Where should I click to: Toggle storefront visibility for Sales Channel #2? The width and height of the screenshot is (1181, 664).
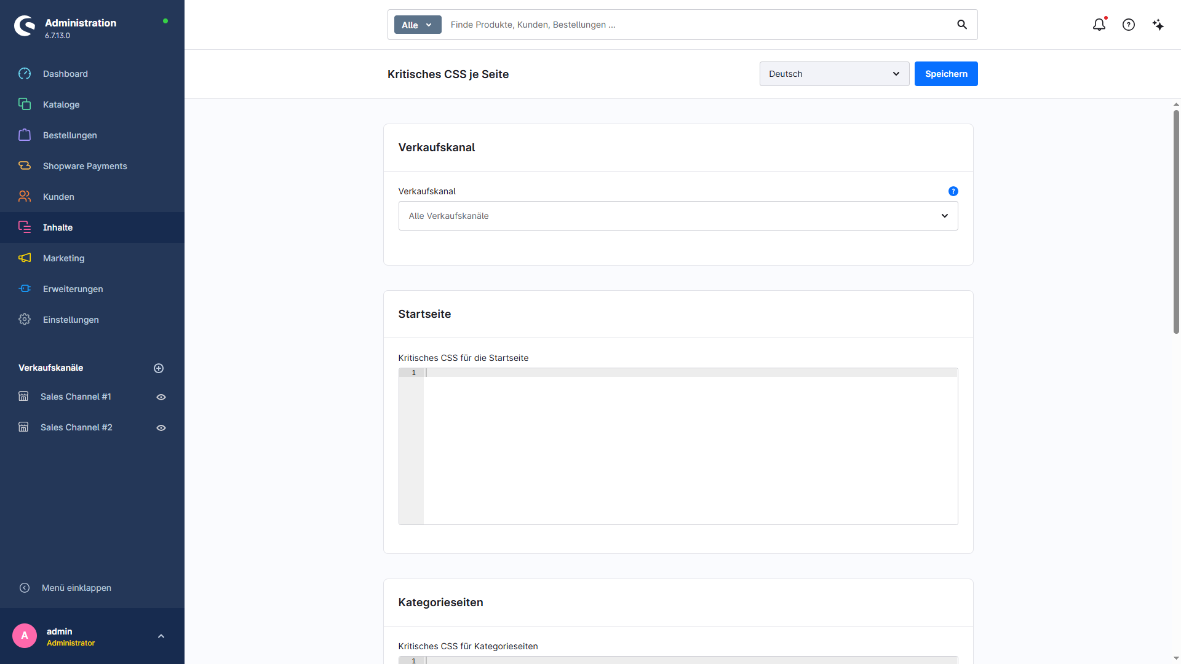(161, 428)
